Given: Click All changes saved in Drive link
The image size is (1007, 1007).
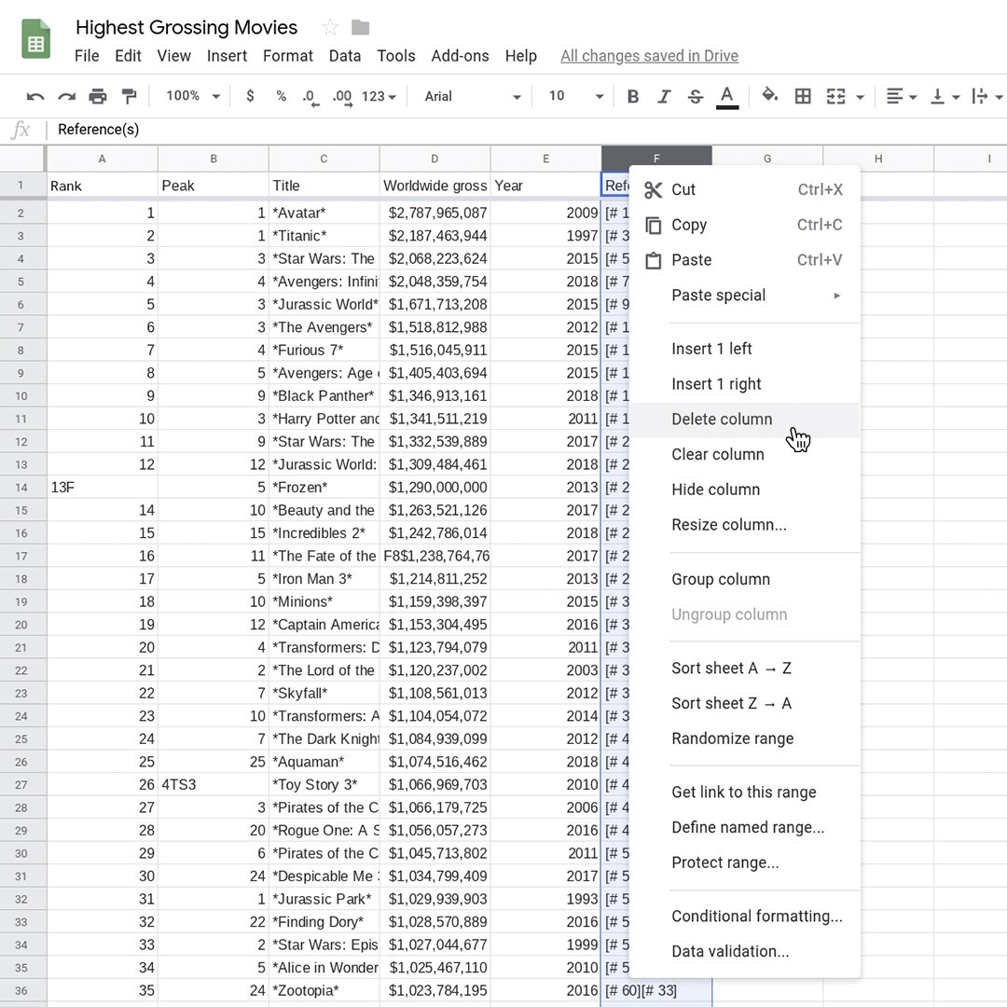Looking at the screenshot, I should coord(649,56).
